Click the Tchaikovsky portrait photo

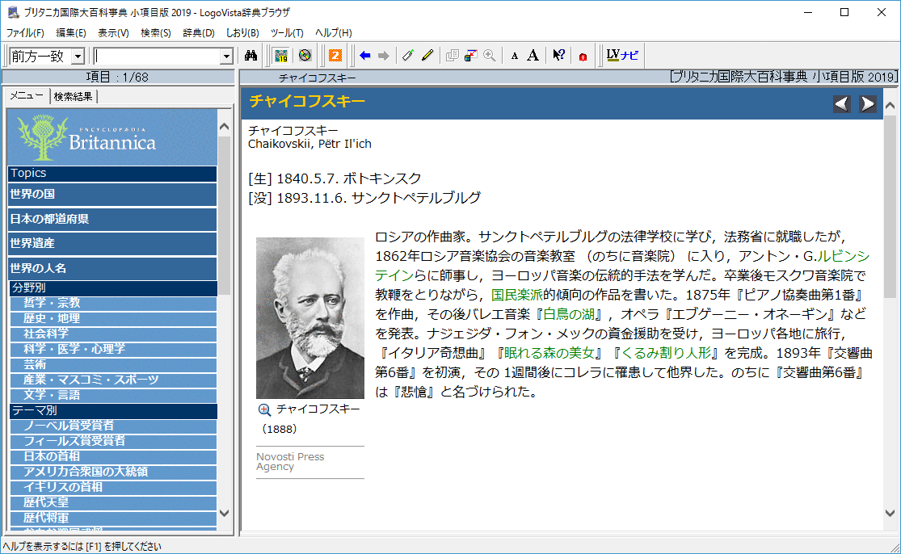[x=310, y=318]
